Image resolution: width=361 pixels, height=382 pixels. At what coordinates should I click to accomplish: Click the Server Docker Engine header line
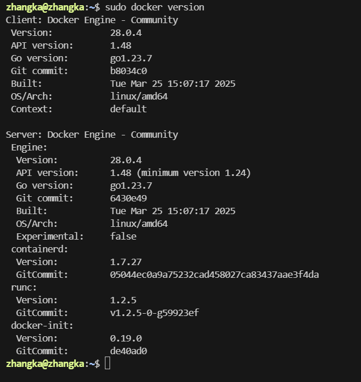pyautogui.click(x=92, y=135)
